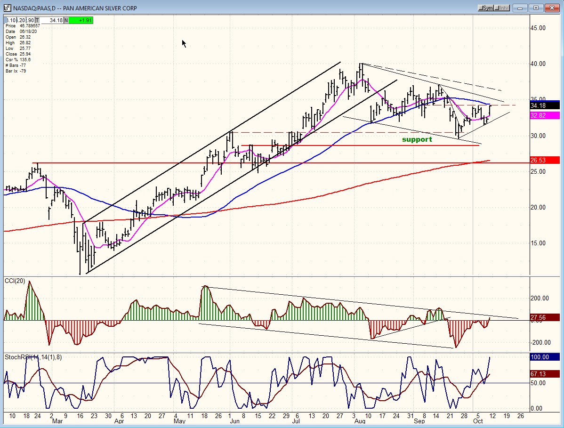Click the N label in quote bar
Viewport: 564px width, 428px height.
click(x=66, y=21)
